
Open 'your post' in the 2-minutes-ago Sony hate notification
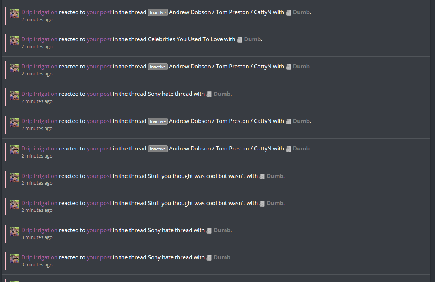99,94
